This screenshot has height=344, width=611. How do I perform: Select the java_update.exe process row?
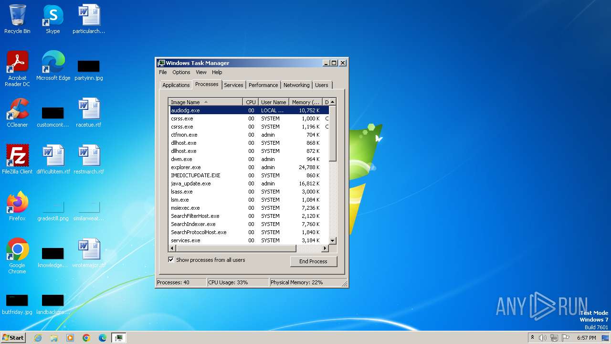coord(249,183)
